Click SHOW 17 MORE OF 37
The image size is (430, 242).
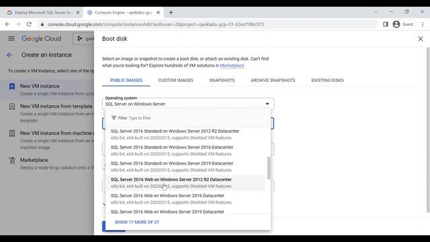(137, 223)
